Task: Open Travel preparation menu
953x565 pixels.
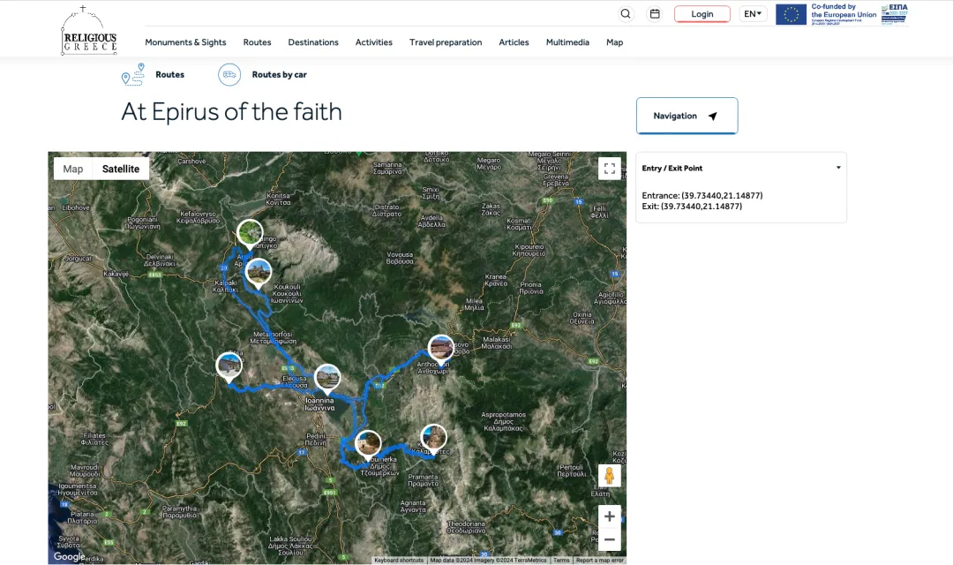Action: pyautogui.click(x=446, y=42)
